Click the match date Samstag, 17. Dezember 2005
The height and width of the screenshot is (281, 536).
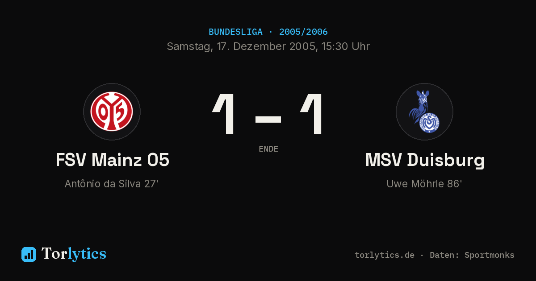pyautogui.click(x=241, y=46)
